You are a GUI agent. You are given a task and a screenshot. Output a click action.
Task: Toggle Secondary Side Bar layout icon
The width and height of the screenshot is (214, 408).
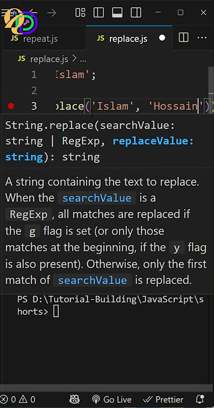tap(136, 12)
